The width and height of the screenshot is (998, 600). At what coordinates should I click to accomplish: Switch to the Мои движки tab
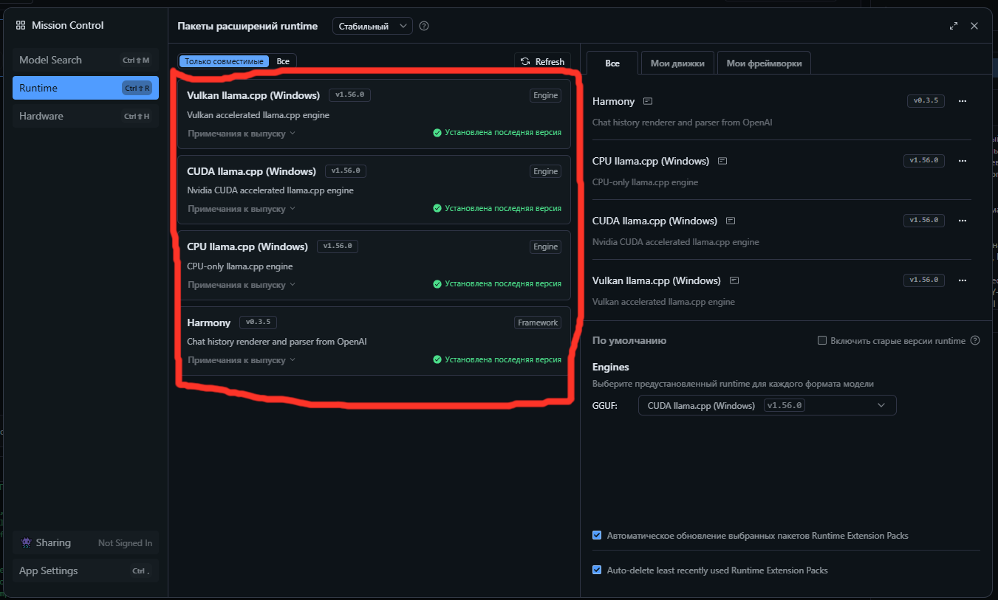point(677,63)
